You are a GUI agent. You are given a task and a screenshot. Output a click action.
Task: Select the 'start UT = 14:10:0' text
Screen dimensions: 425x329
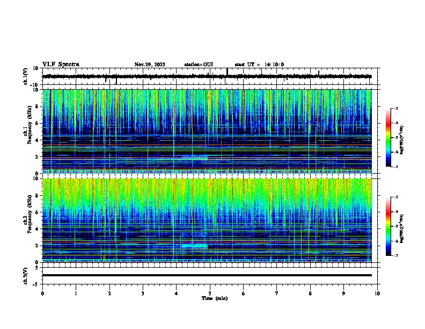[x=259, y=65]
